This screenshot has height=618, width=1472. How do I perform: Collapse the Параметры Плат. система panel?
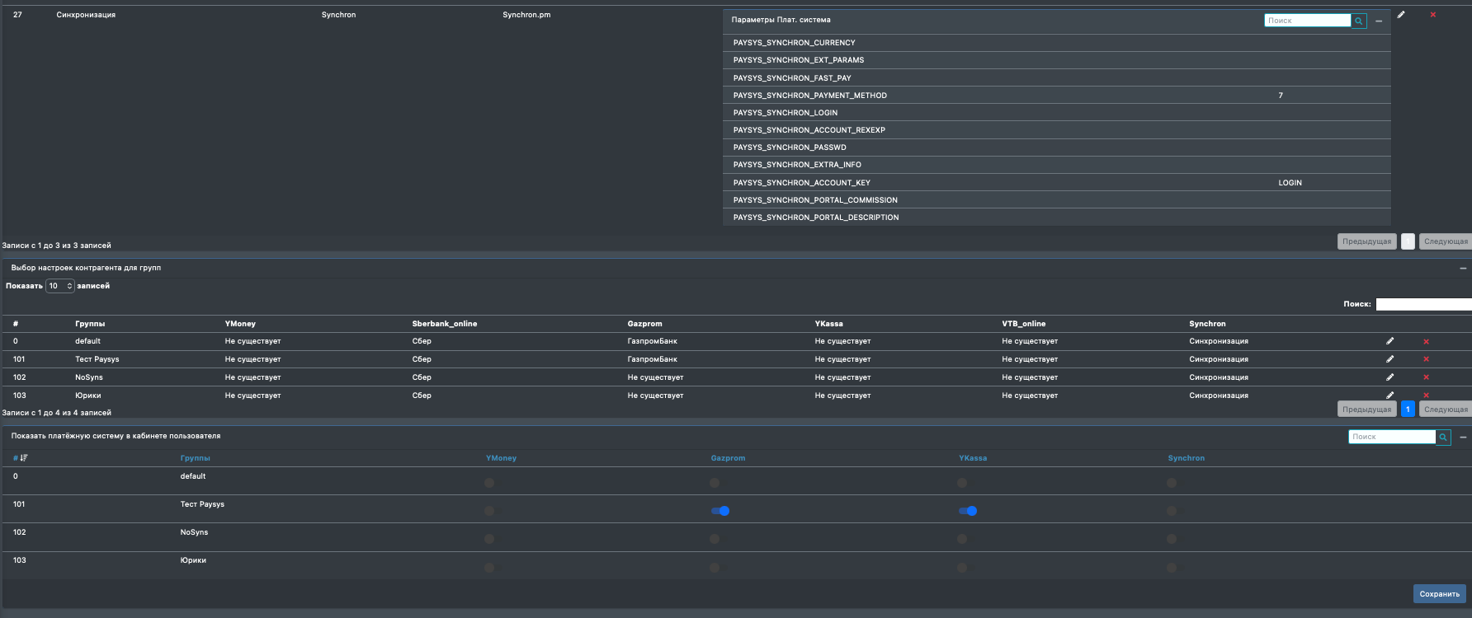[x=1379, y=21]
